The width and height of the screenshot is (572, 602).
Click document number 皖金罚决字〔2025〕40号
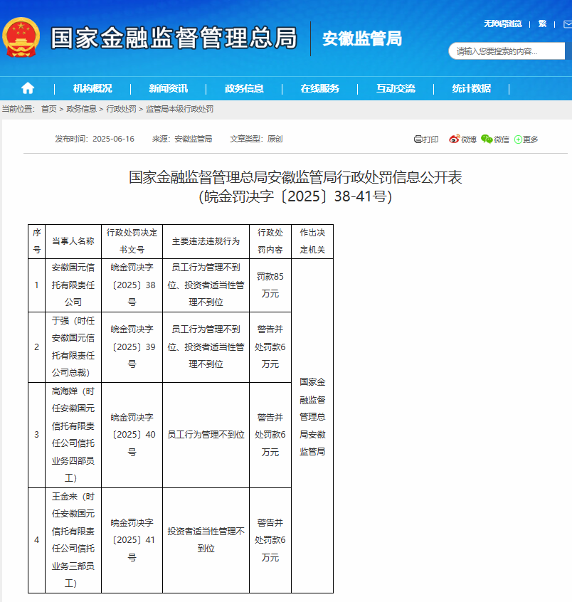pos(132,435)
